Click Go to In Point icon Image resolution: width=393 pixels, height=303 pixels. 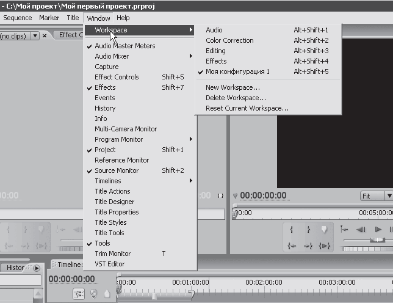pos(292,246)
